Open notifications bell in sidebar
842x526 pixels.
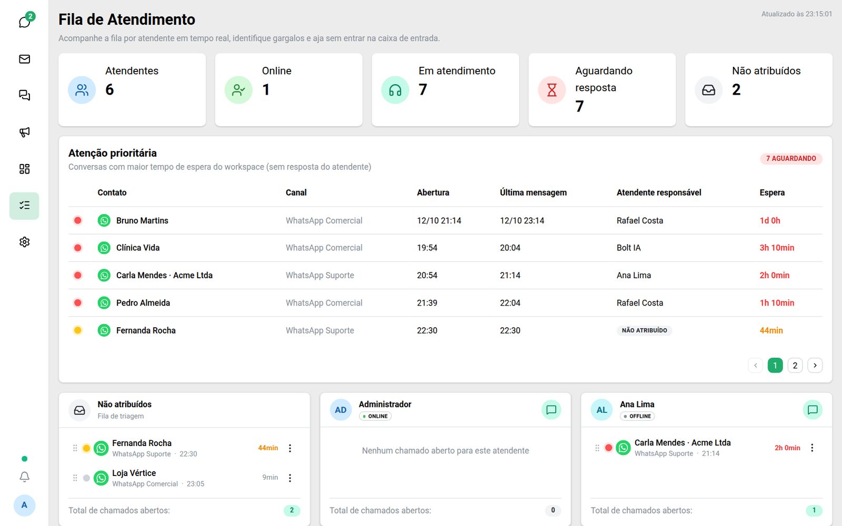(x=24, y=477)
